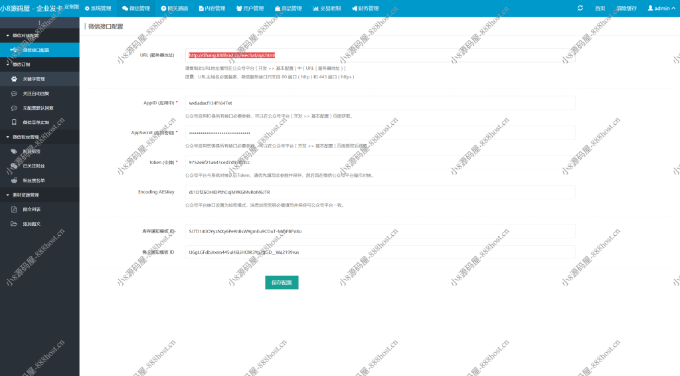Click the URL 服务器地址 input field

point(380,55)
